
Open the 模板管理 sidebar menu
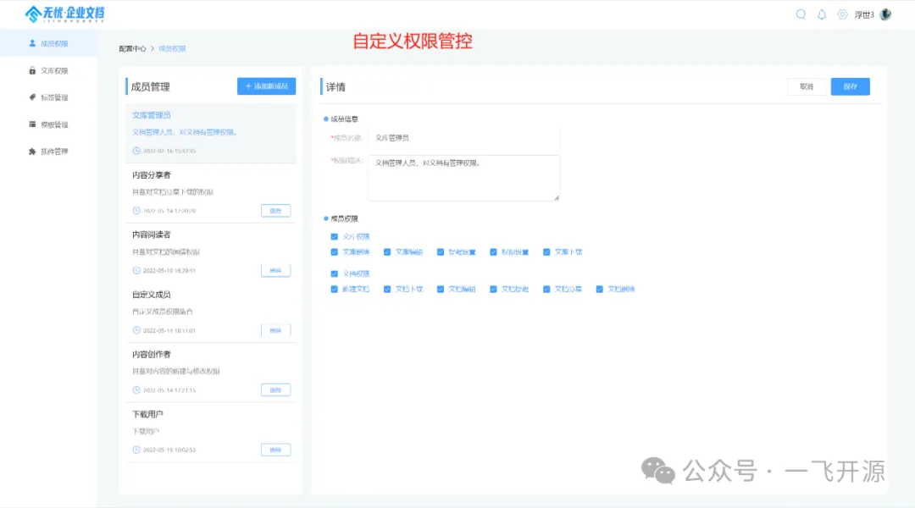[x=48, y=124]
